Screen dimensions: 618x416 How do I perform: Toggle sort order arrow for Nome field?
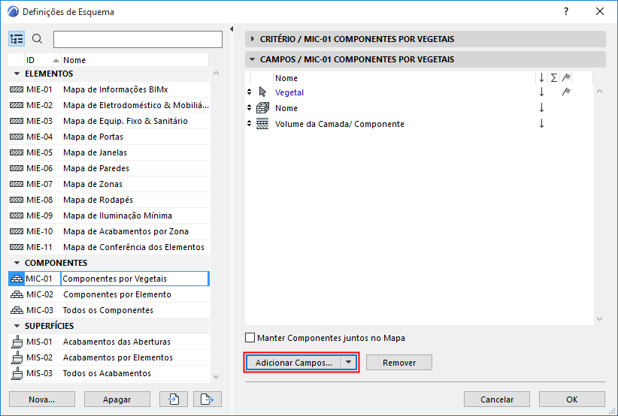[x=541, y=107]
